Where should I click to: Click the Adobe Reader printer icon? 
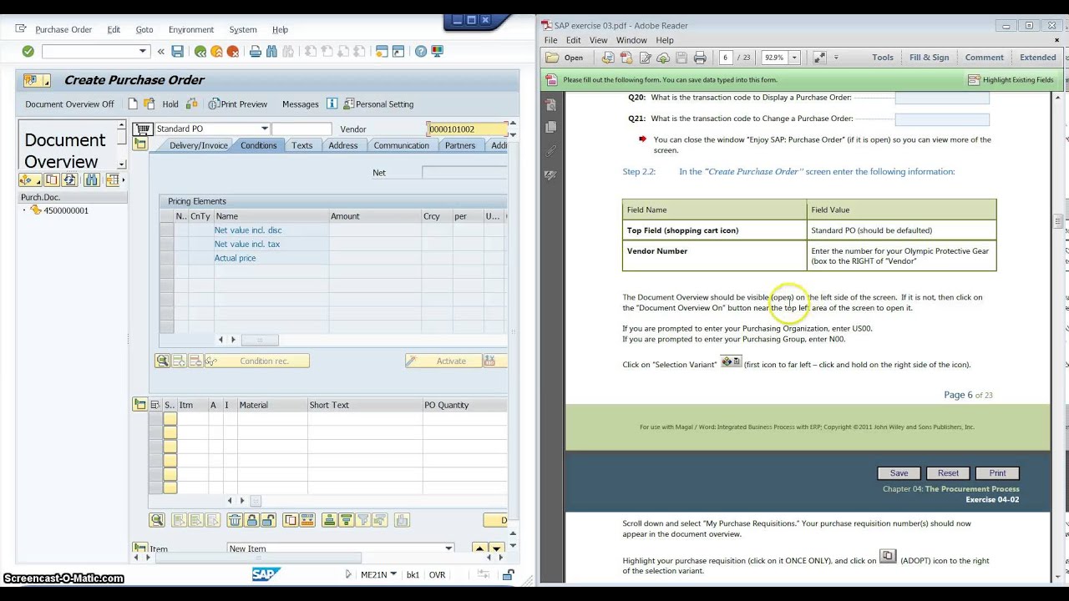pos(700,58)
